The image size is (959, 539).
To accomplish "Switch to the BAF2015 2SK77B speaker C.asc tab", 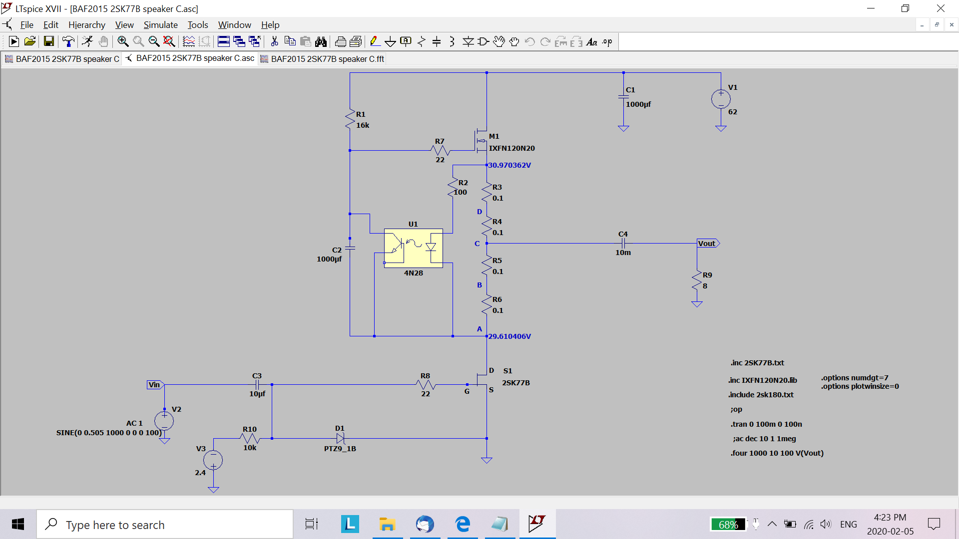I will (x=190, y=58).
